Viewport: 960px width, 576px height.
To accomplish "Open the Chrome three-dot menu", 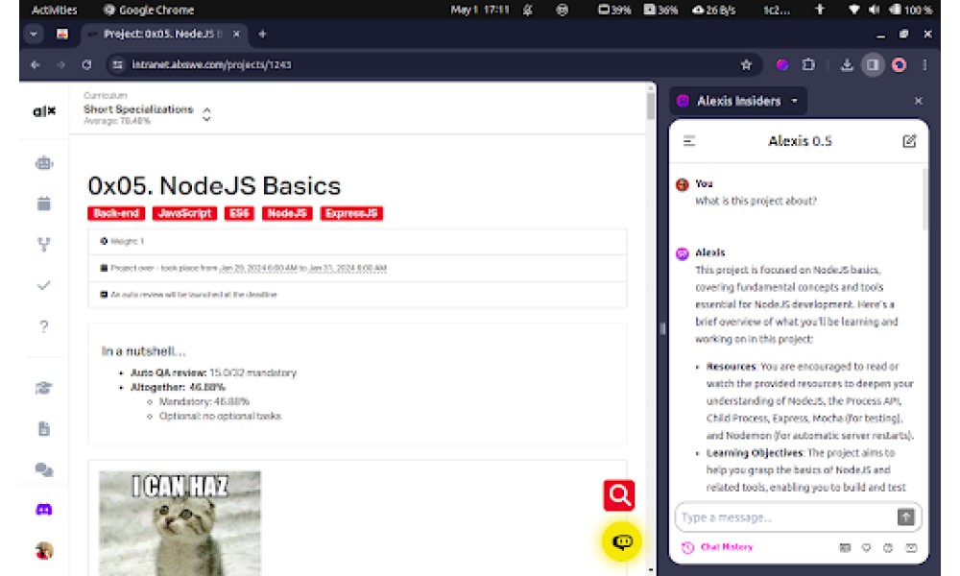I will tap(924, 65).
